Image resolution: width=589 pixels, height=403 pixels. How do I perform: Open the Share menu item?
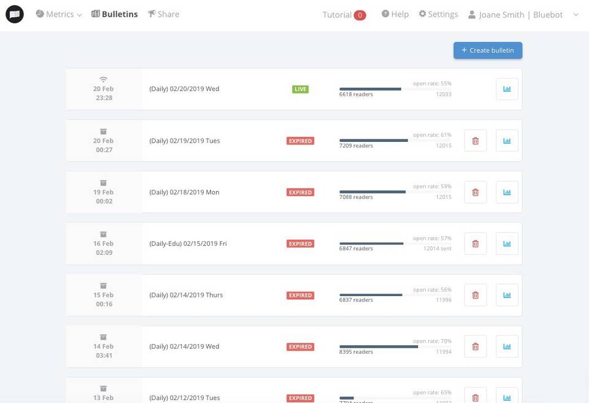click(x=164, y=14)
